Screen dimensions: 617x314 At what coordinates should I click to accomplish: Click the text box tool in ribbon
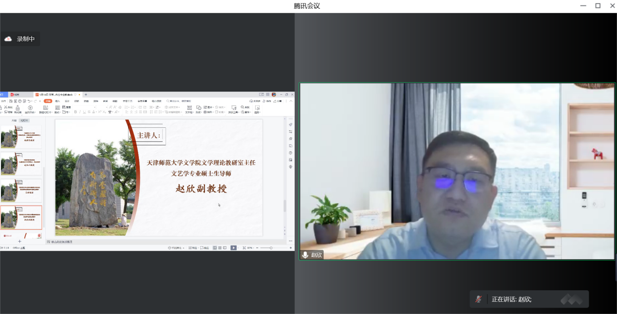(x=189, y=109)
